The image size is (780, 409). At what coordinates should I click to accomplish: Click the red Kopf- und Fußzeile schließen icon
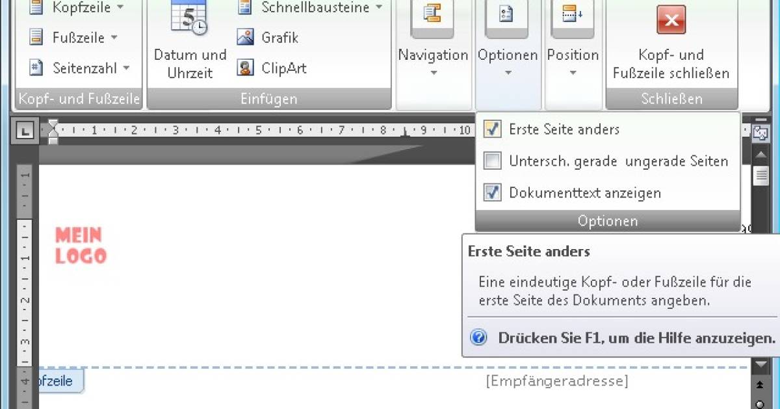pos(671,20)
